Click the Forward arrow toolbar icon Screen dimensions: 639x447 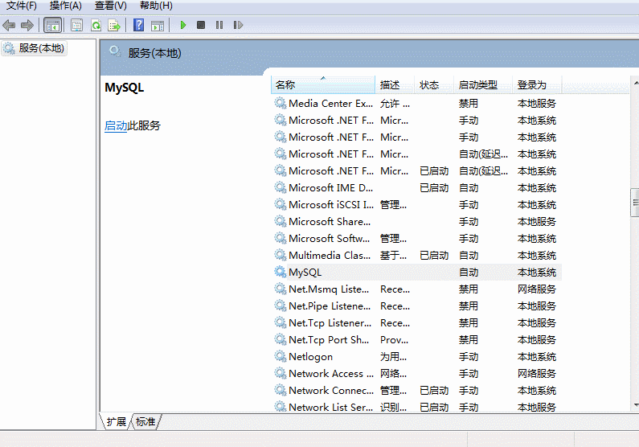[x=27, y=25]
